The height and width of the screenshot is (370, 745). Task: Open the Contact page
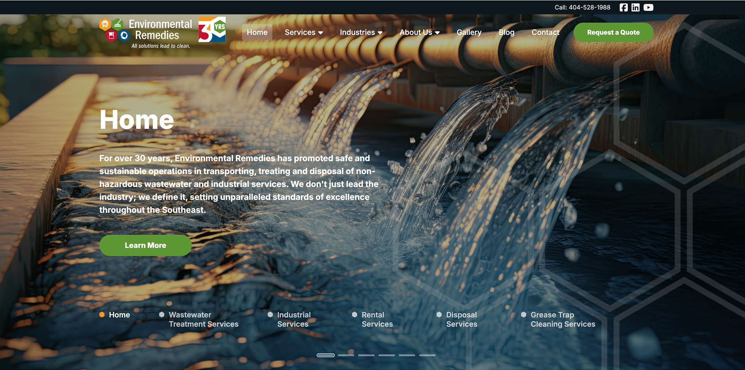(546, 32)
